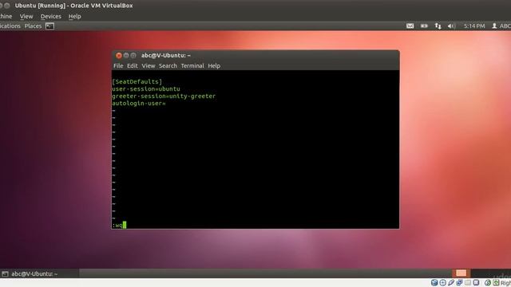Launch terminal from top panel icon
Screen dimensions: 511x287
click(x=50, y=26)
